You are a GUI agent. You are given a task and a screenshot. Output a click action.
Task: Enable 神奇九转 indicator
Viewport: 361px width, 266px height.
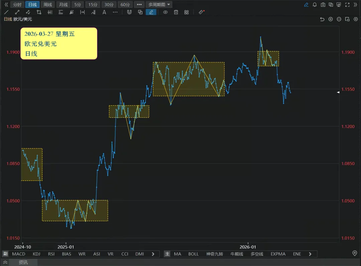(x=215, y=254)
